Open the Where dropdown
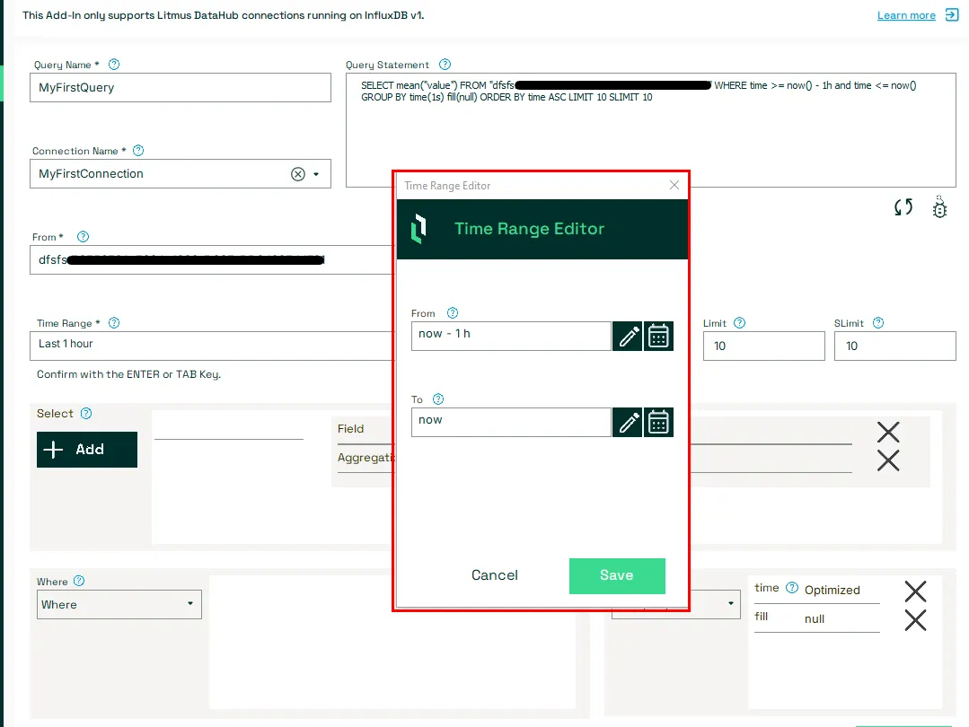The width and height of the screenshot is (969, 727). click(x=119, y=604)
